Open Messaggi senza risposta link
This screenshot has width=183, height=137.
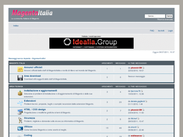click(19, 59)
